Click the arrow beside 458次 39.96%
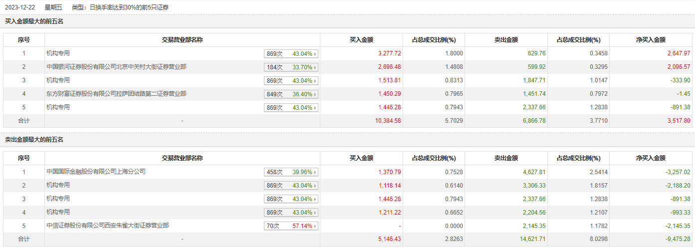The height and width of the screenshot is (248, 695). click(315, 172)
